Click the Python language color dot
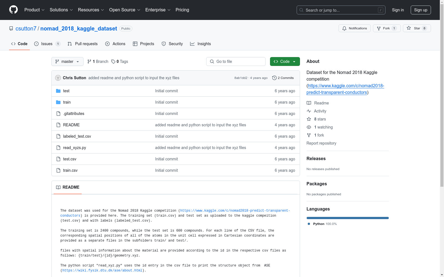This screenshot has width=444, height=277. 309,224
